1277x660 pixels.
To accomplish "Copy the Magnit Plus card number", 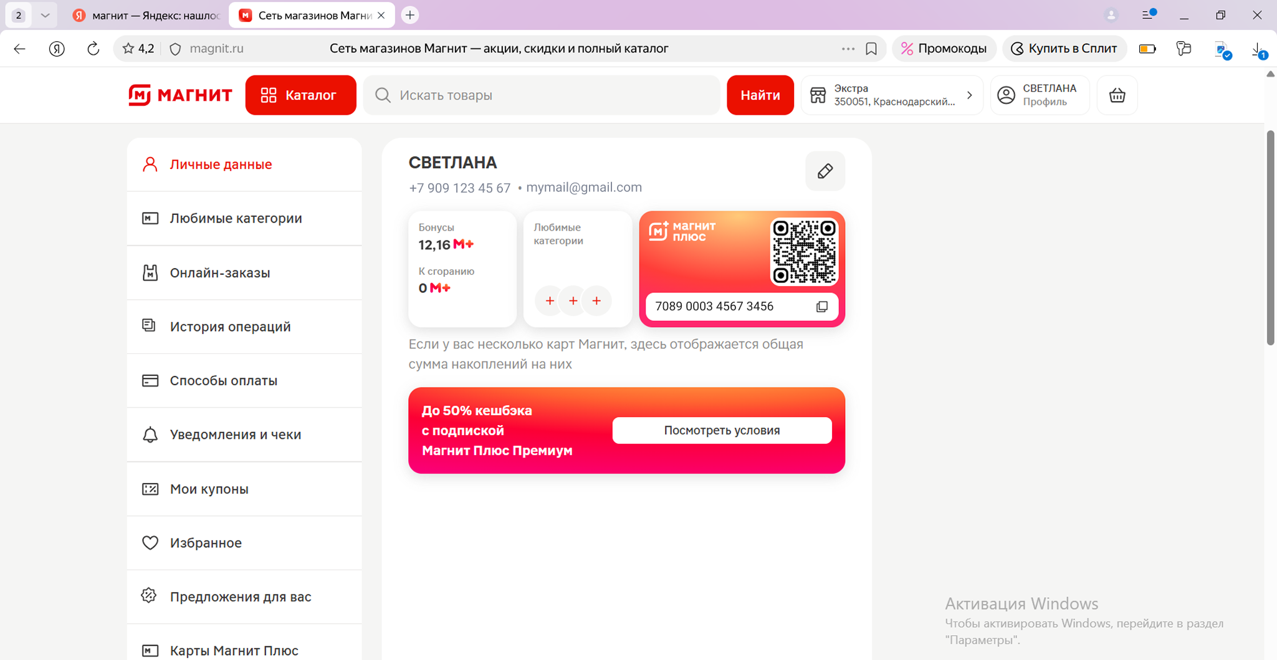I will click(821, 307).
